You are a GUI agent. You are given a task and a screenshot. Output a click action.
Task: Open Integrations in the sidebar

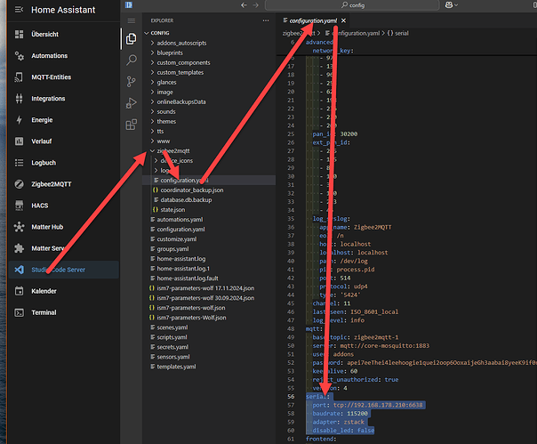pyautogui.click(x=63, y=99)
